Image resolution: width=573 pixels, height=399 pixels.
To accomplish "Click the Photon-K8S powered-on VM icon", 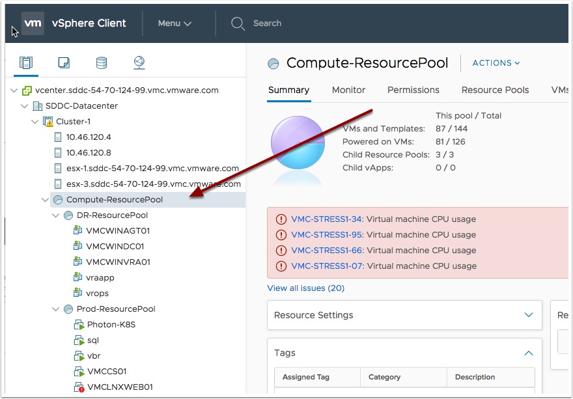I will 79,325.
